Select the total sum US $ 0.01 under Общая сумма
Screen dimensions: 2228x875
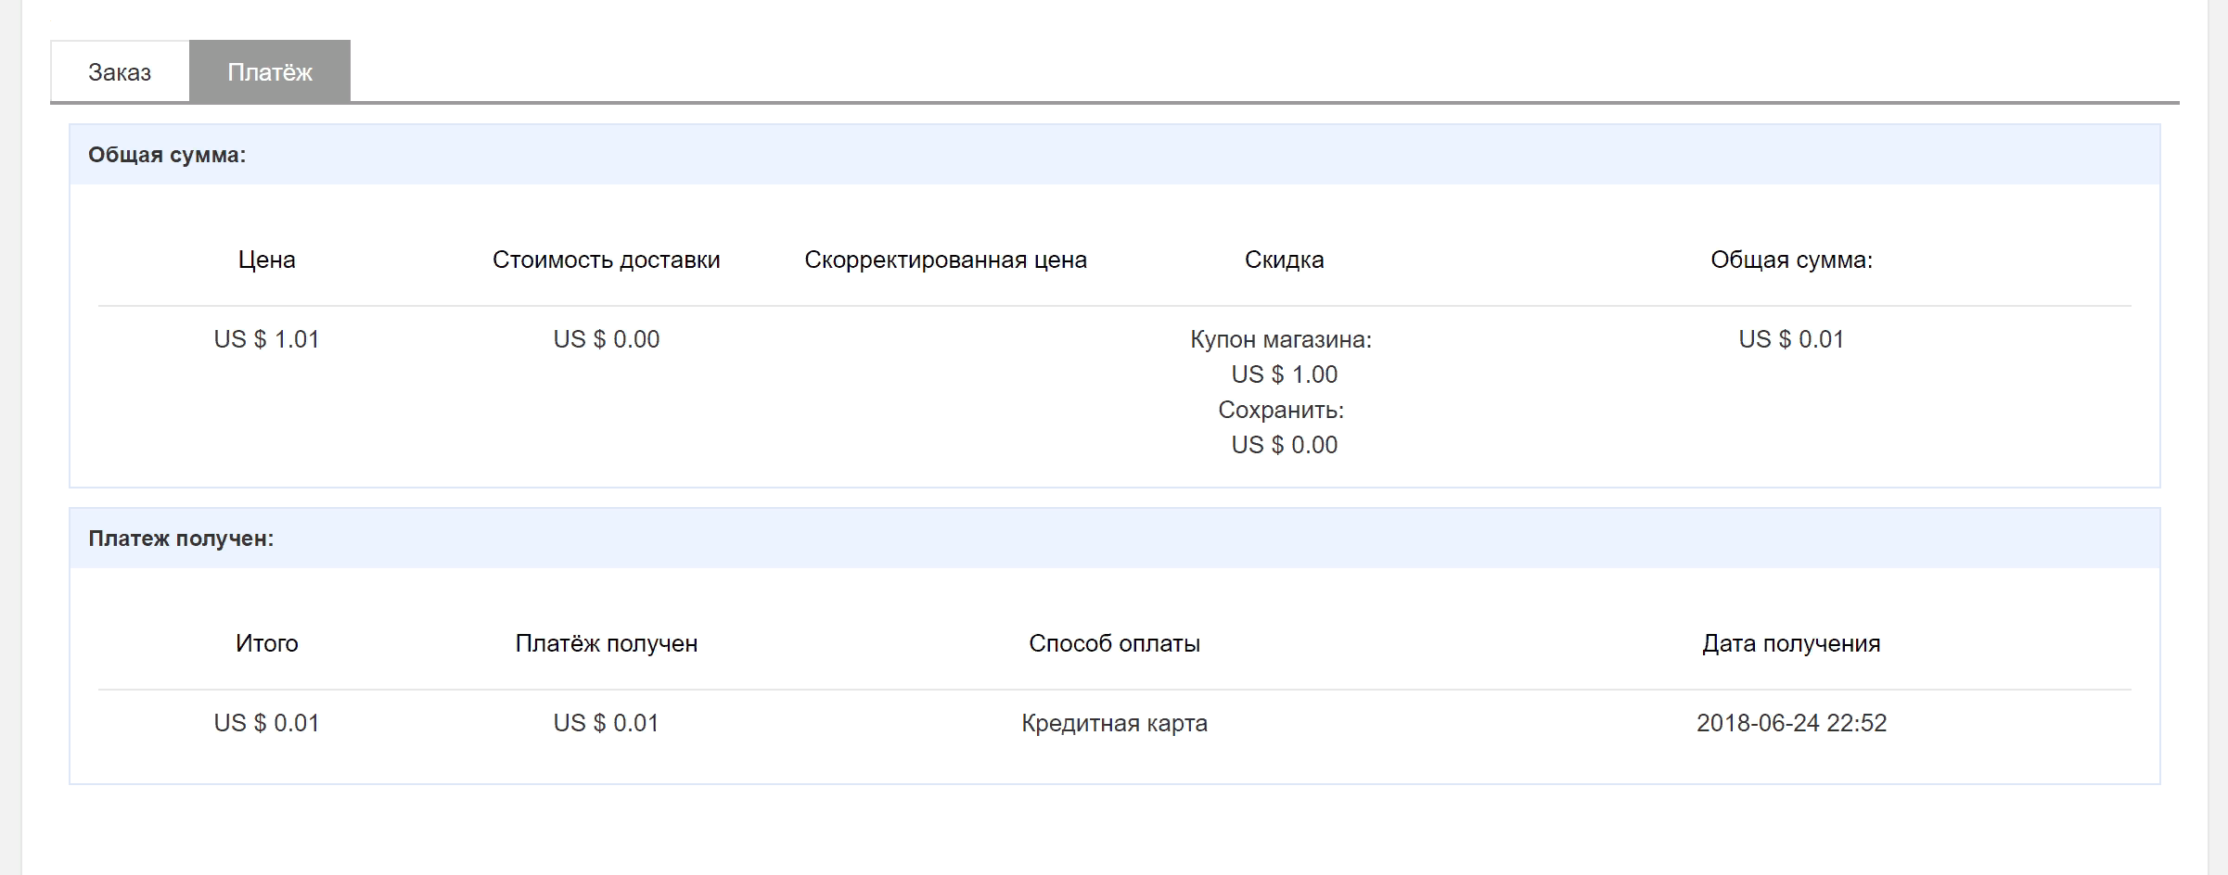point(1792,339)
